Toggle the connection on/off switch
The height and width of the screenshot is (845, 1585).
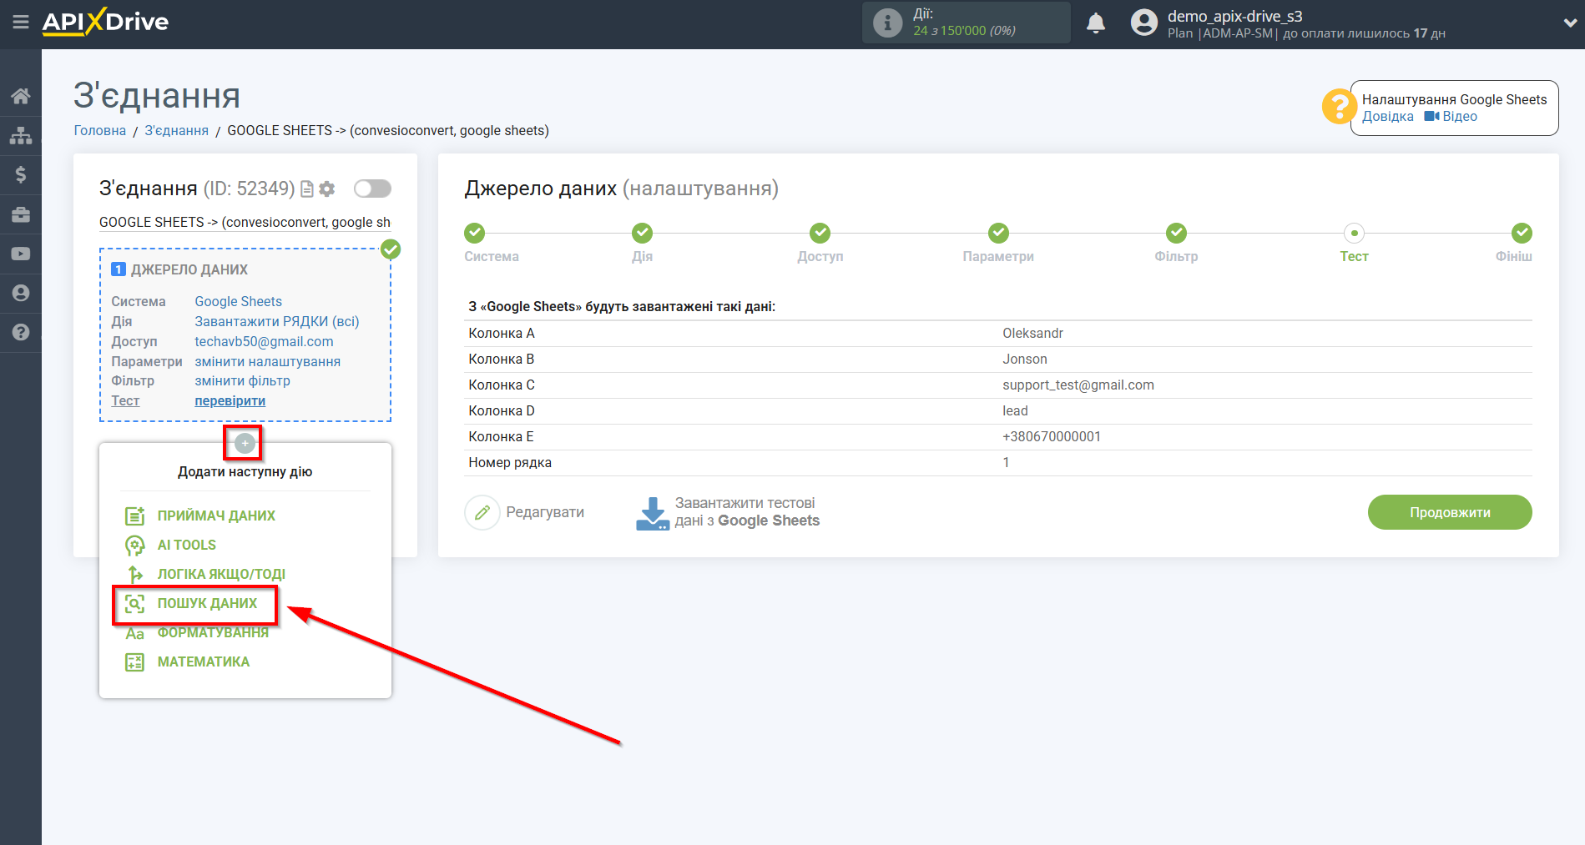(372, 189)
